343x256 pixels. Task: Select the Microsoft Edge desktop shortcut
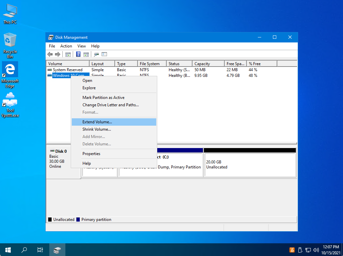click(10, 75)
